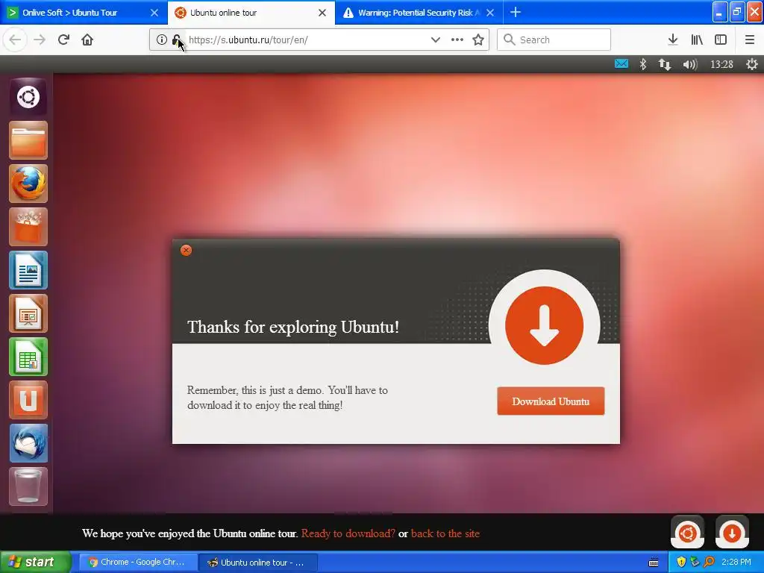Open the page actions three-dot menu
The height and width of the screenshot is (573, 764).
point(457,40)
